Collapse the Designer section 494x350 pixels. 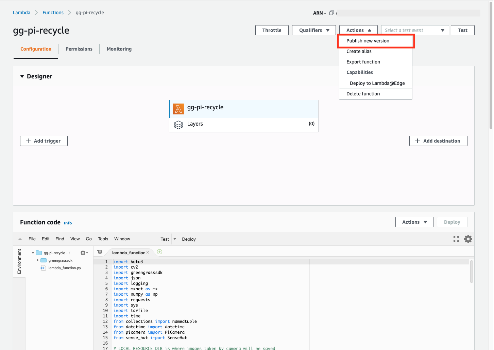click(x=22, y=76)
